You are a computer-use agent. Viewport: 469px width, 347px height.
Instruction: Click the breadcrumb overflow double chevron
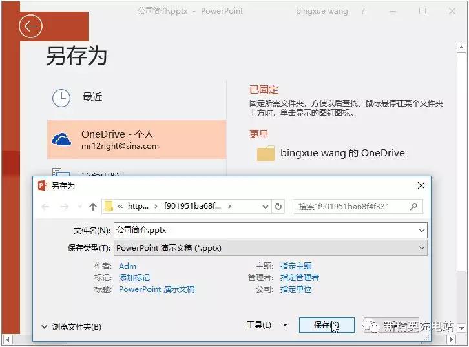(x=120, y=206)
